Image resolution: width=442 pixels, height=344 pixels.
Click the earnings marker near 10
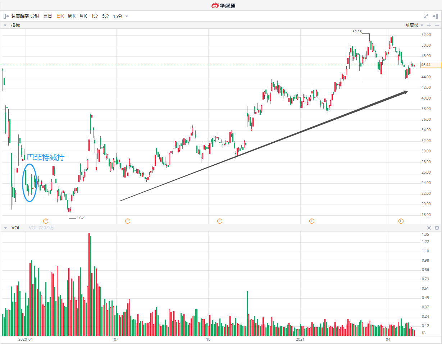[x=220, y=221]
